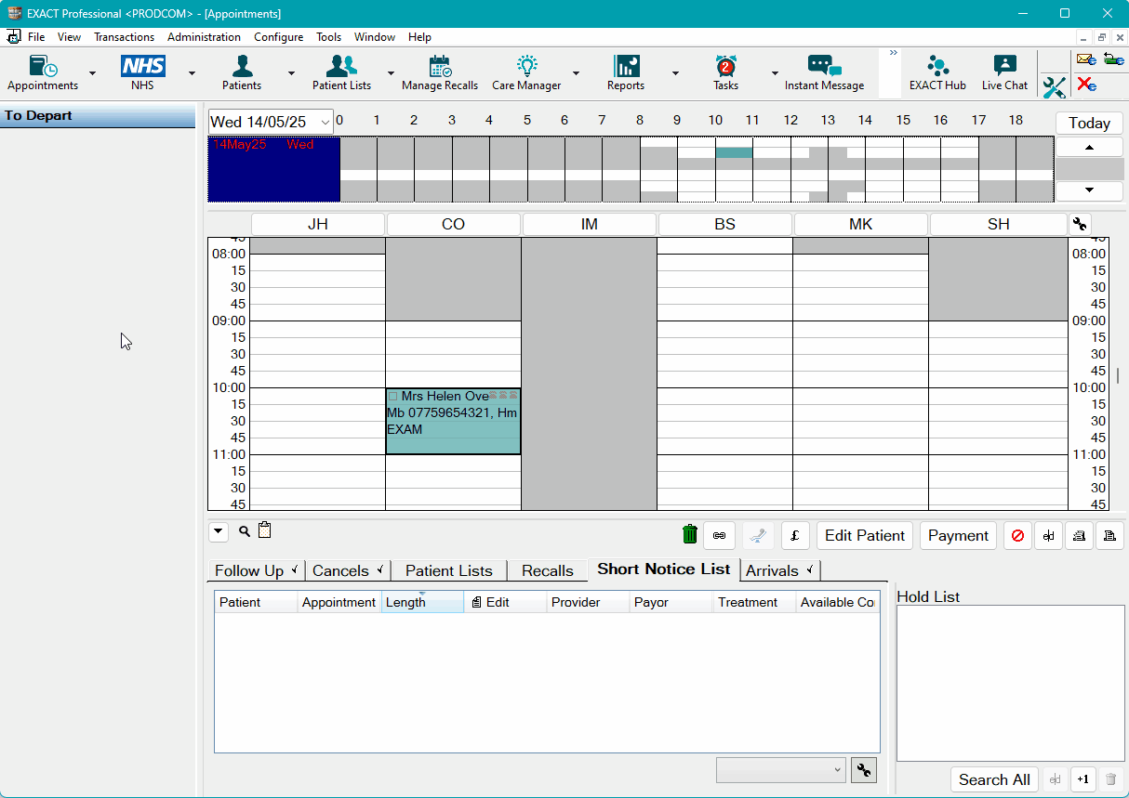Open Instant Message icon
1129x798 pixels.
tap(824, 72)
